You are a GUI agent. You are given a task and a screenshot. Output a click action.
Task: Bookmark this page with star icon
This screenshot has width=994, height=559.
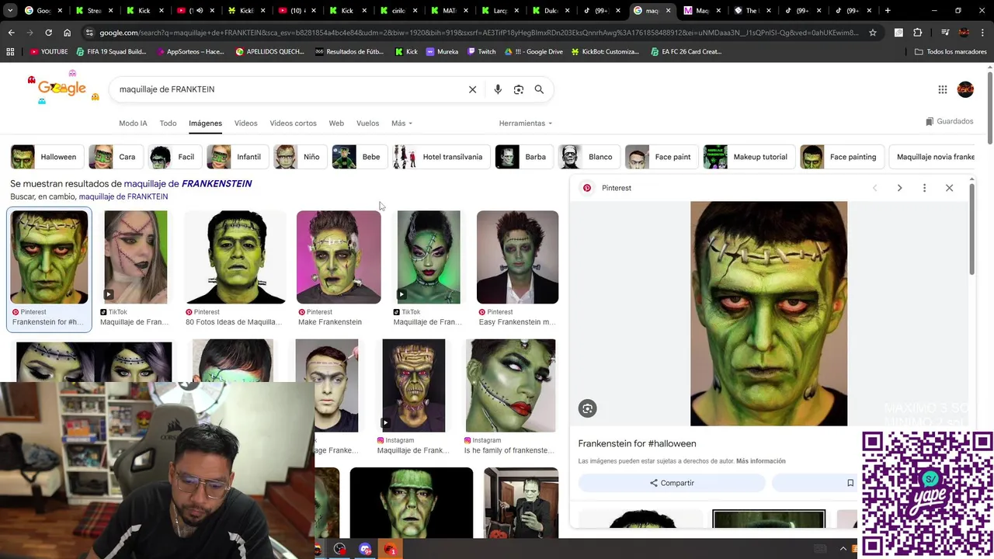click(x=873, y=33)
